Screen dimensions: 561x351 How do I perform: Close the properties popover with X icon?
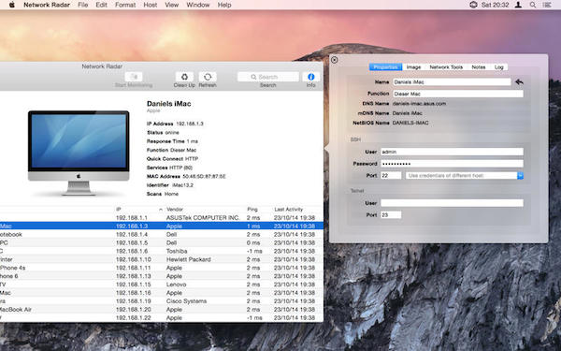(x=334, y=60)
